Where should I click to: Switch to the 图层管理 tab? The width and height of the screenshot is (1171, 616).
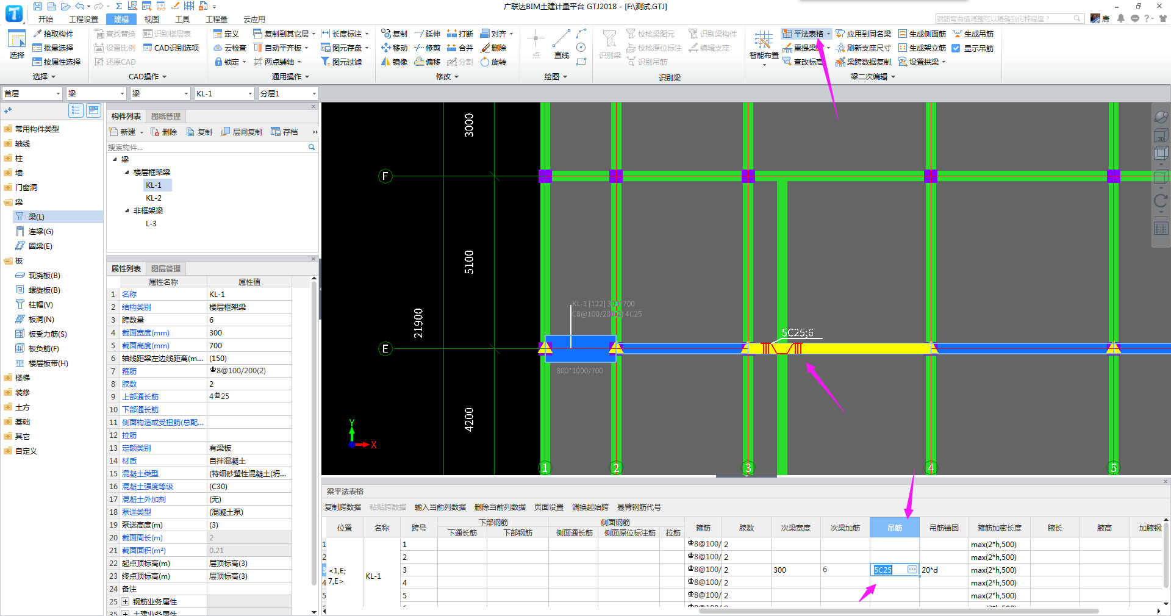coord(166,269)
